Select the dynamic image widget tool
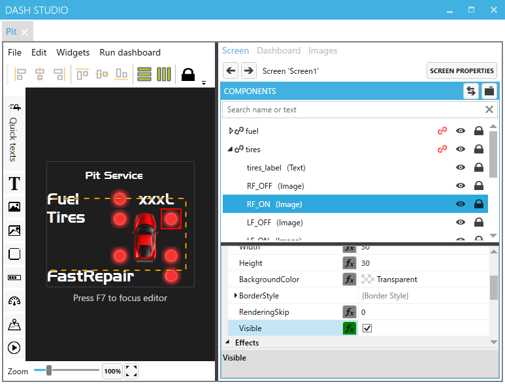Screen dimensions: 505x384 click(x=14, y=231)
